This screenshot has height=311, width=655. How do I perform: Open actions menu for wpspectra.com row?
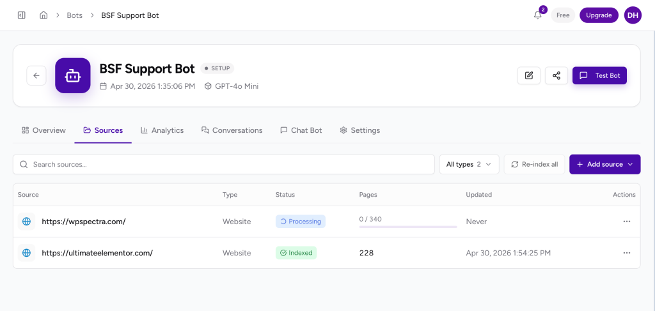point(627,222)
